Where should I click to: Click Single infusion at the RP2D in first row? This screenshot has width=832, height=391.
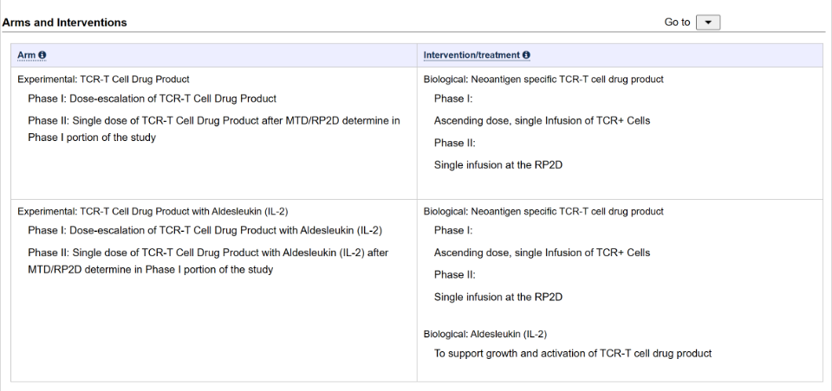click(x=497, y=165)
